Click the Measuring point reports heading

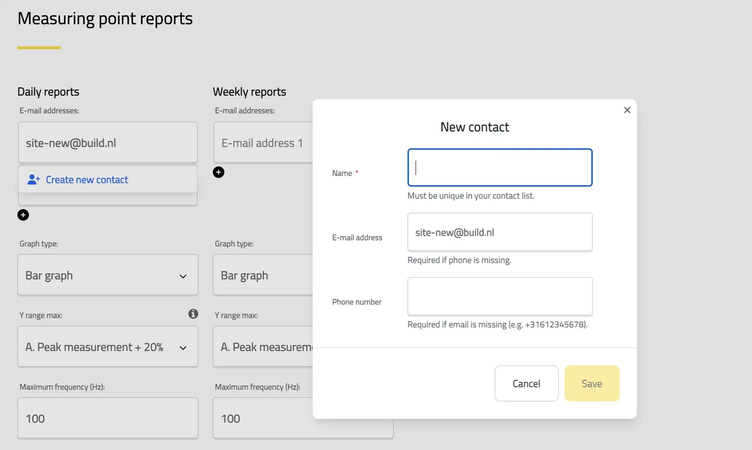106,18
